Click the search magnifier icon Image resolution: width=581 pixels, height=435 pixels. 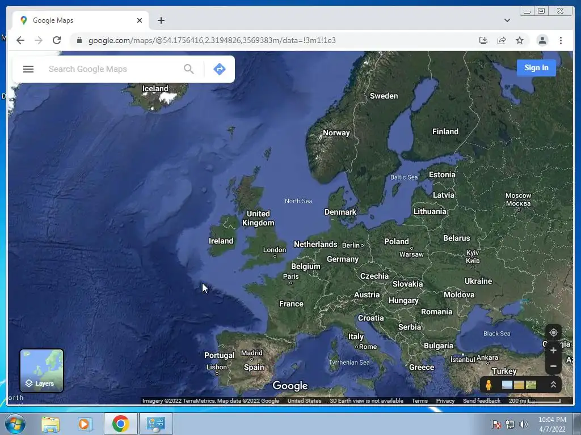point(188,69)
